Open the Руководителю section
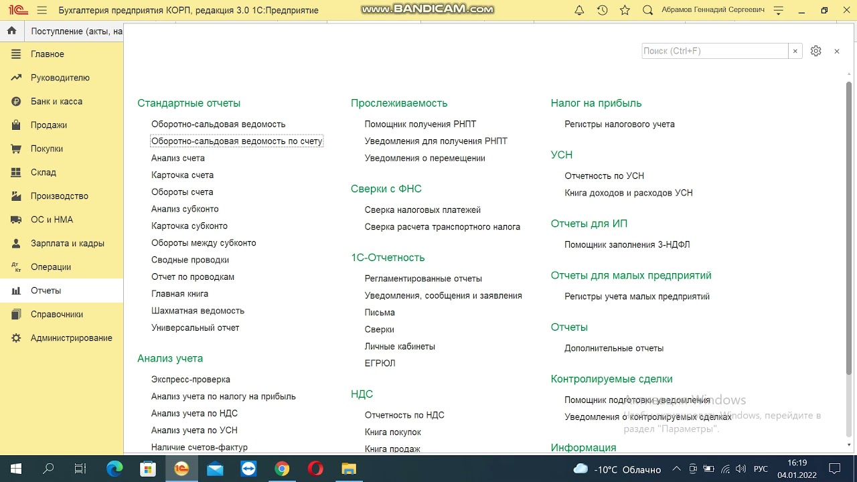 62,78
